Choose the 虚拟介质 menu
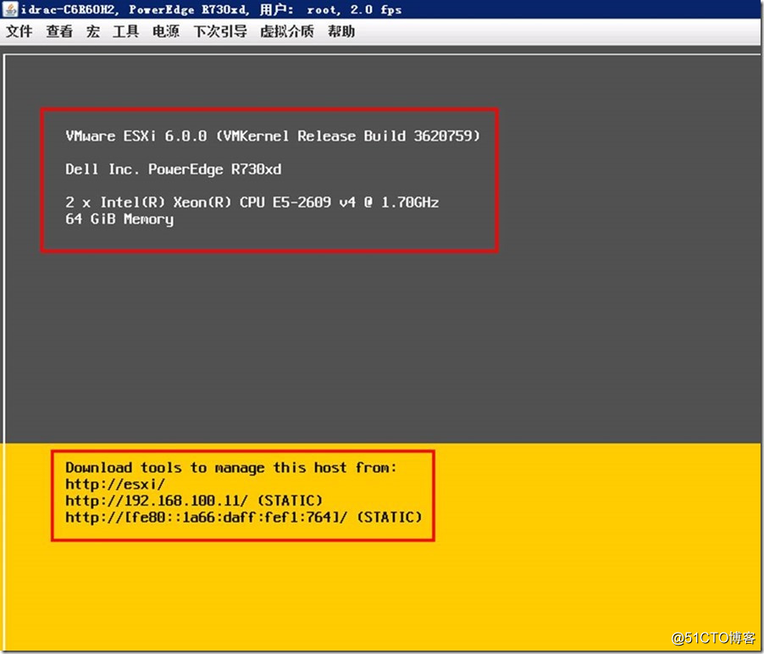Image resolution: width=764 pixels, height=654 pixels. click(286, 32)
